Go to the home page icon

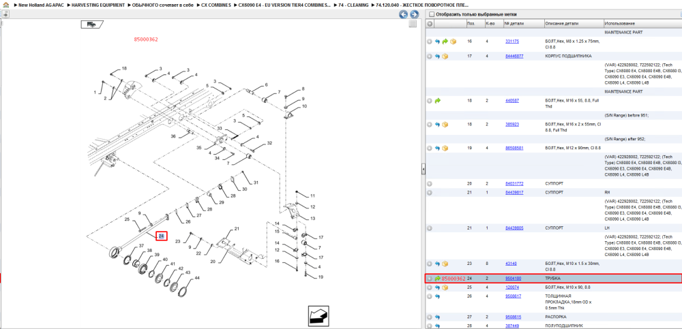[x=5, y=5]
